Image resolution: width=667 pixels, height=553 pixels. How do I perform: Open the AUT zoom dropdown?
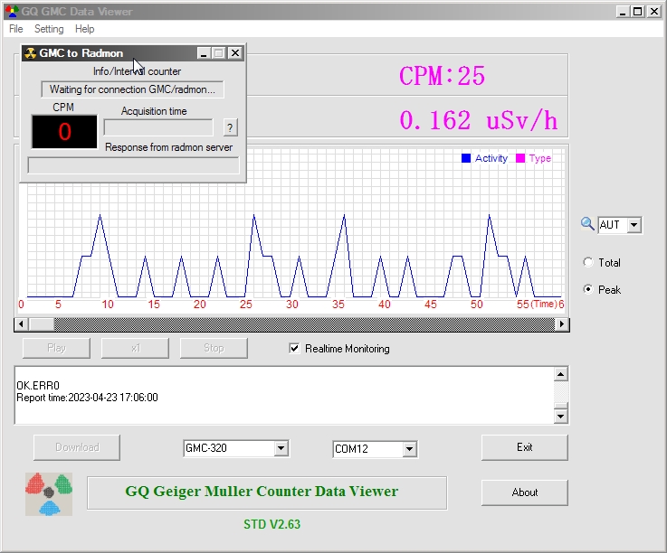click(634, 225)
